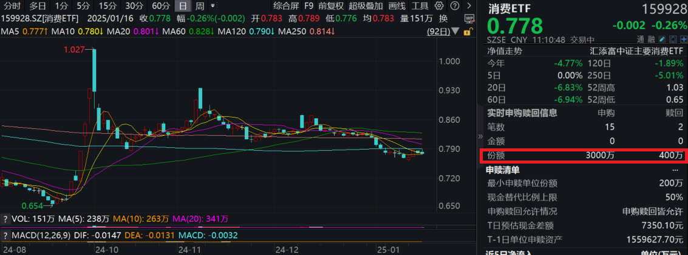
Task: Open the help question-mark icon
Action: [x=455, y=6]
